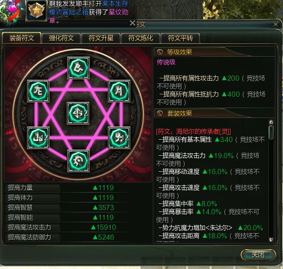The height and width of the screenshot is (269, 283).
Task: Open the 装备符文 tab
Action: click(x=21, y=38)
